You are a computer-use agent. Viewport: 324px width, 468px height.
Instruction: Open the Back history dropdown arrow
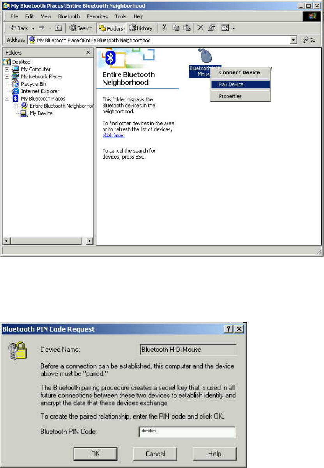point(33,28)
